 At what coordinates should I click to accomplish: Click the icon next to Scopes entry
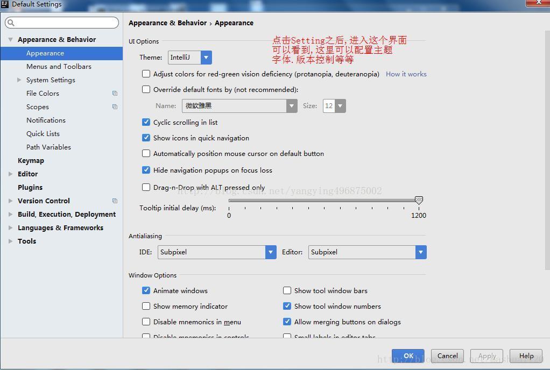tap(114, 106)
